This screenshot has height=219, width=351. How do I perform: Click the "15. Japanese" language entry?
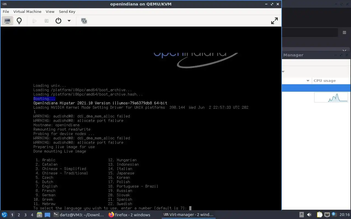pos(121,173)
